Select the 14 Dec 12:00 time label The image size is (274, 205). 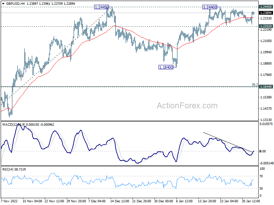(x=120, y=201)
